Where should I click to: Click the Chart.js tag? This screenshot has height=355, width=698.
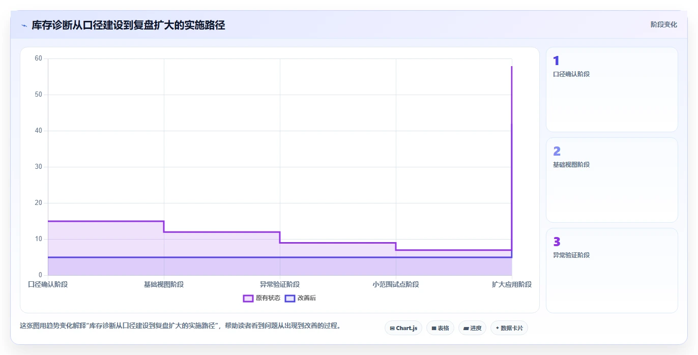[403, 328]
